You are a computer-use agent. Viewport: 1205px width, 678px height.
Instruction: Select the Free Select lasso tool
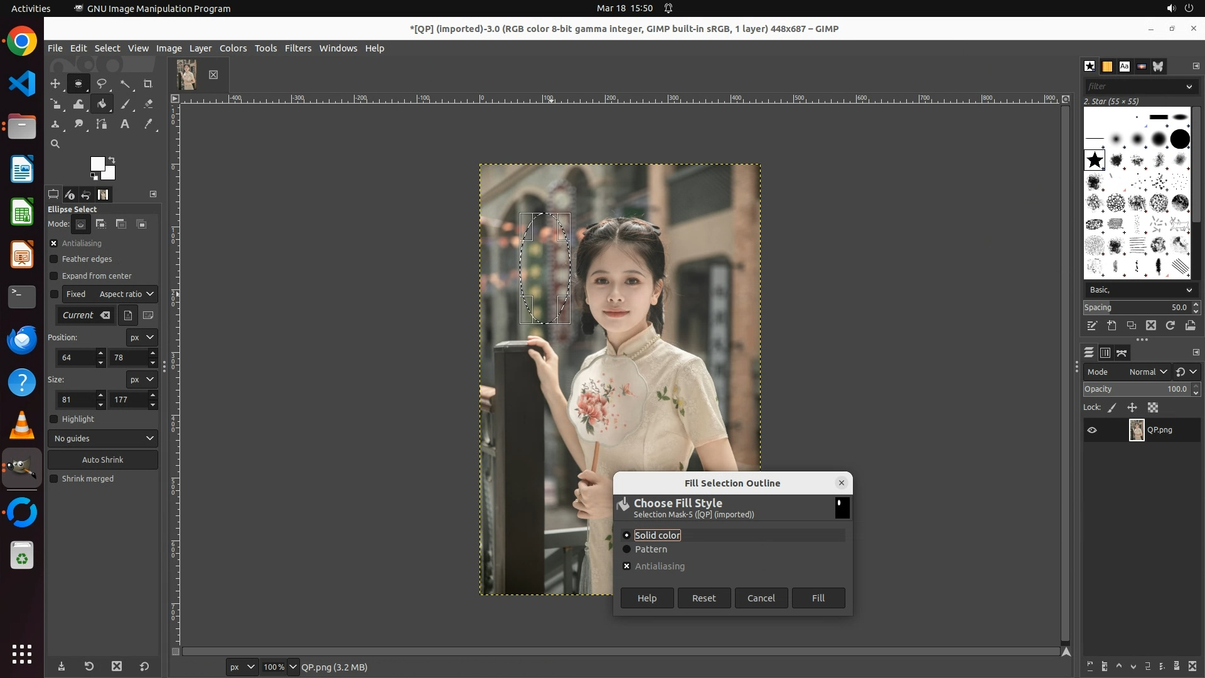coord(102,83)
